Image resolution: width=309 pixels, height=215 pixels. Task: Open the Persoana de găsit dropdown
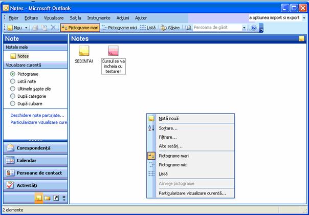[x=245, y=28]
